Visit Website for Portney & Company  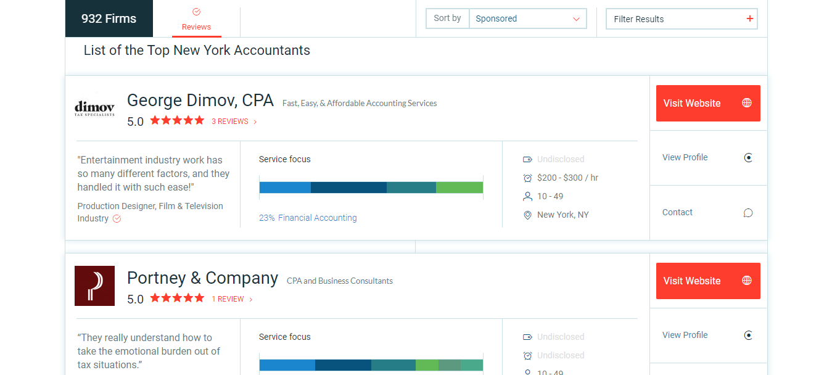tap(708, 281)
